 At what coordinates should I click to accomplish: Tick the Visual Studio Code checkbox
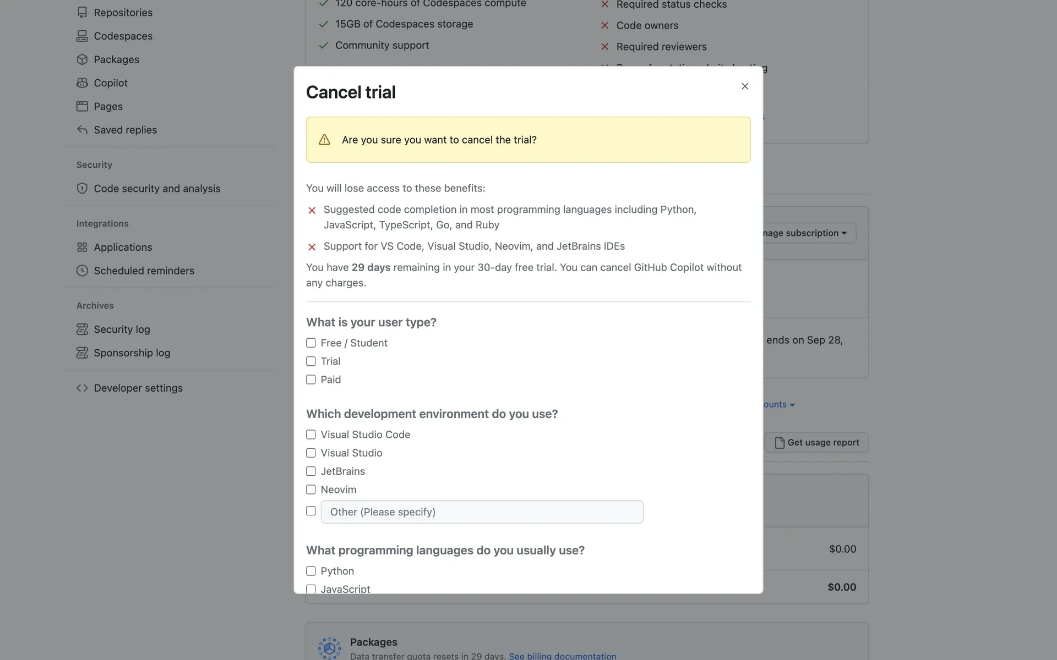(x=311, y=435)
